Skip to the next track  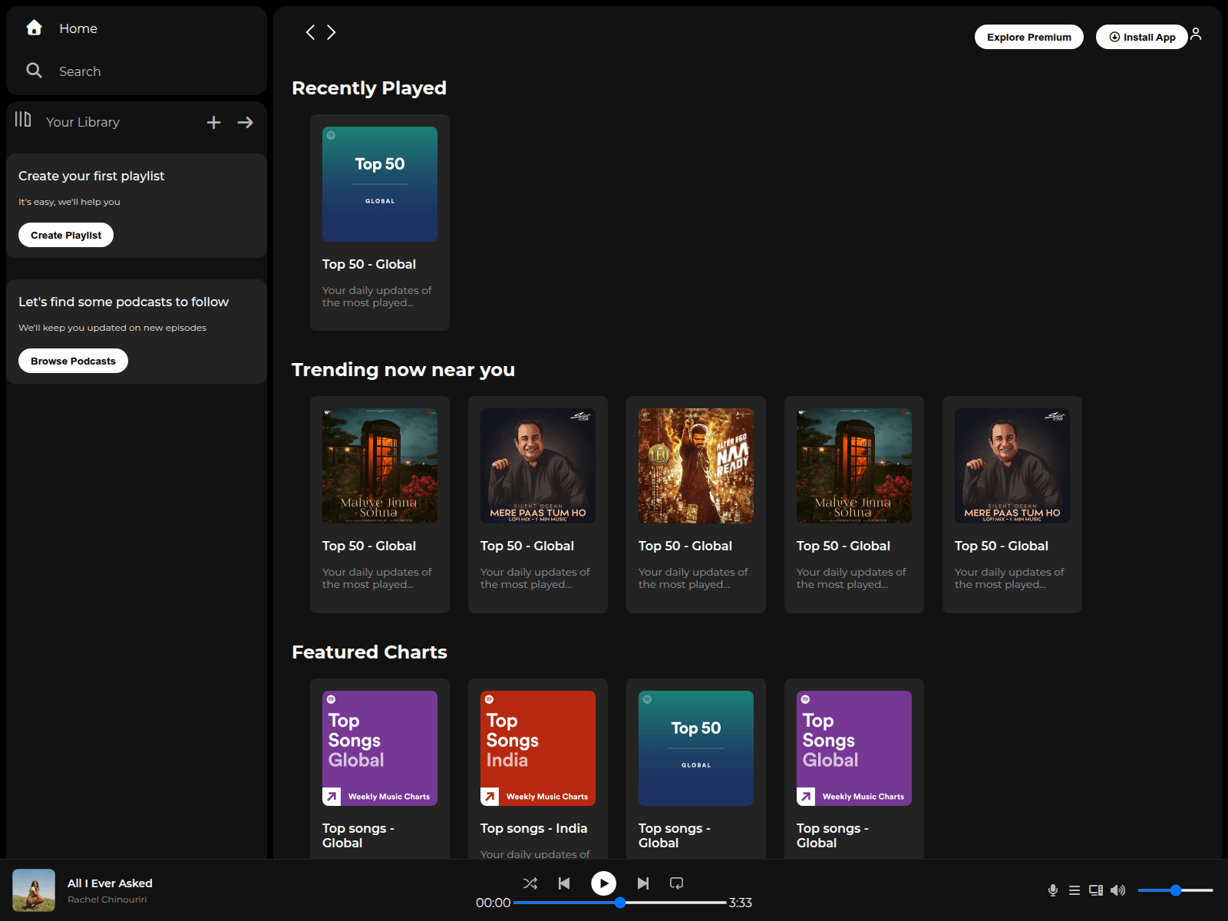(x=643, y=883)
